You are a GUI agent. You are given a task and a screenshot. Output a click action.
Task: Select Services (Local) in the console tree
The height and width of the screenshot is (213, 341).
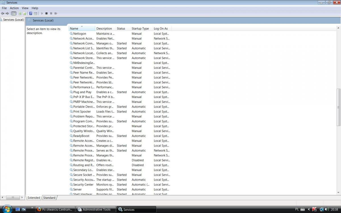click(x=13, y=20)
